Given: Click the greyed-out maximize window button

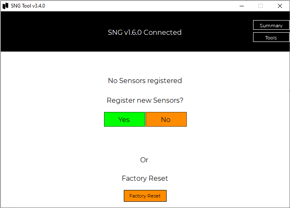Looking at the screenshot, I should pyautogui.click(x=261, y=6).
